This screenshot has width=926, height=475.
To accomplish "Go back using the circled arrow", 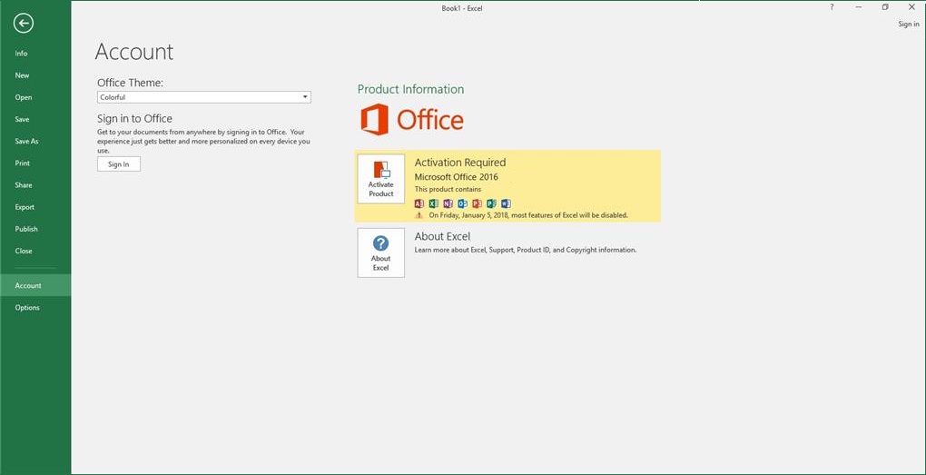I will point(24,23).
